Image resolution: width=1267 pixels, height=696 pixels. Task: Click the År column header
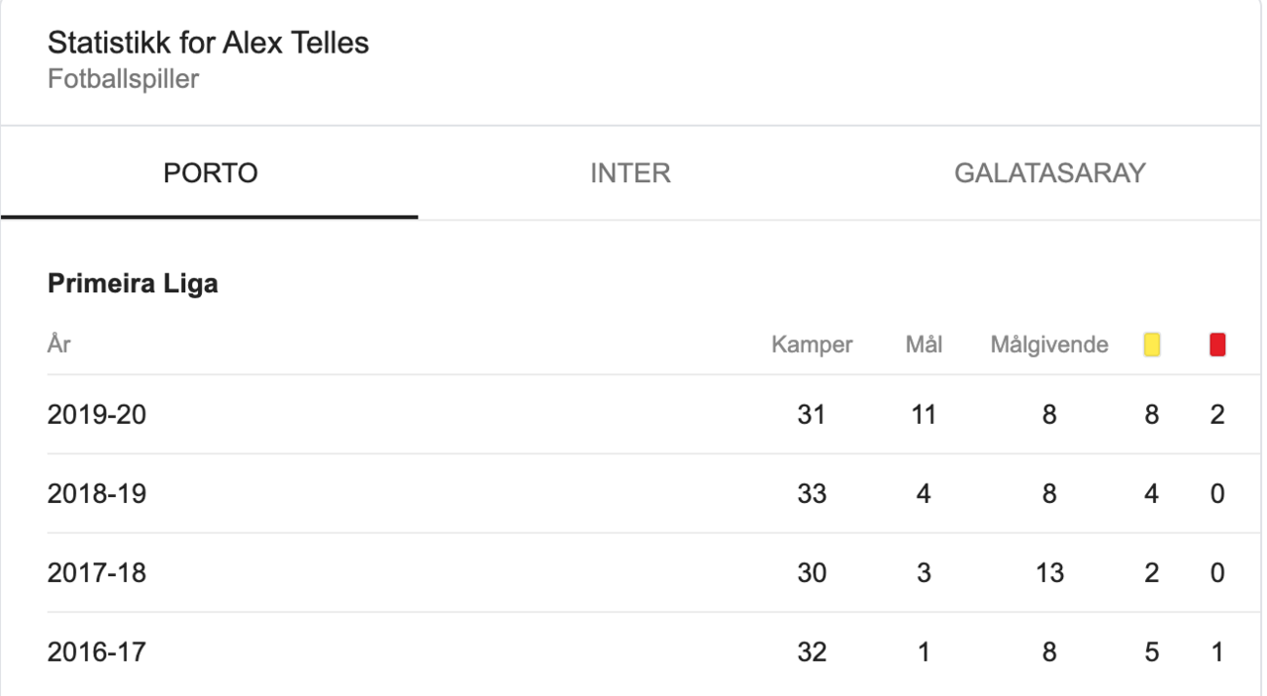pyautogui.click(x=58, y=345)
